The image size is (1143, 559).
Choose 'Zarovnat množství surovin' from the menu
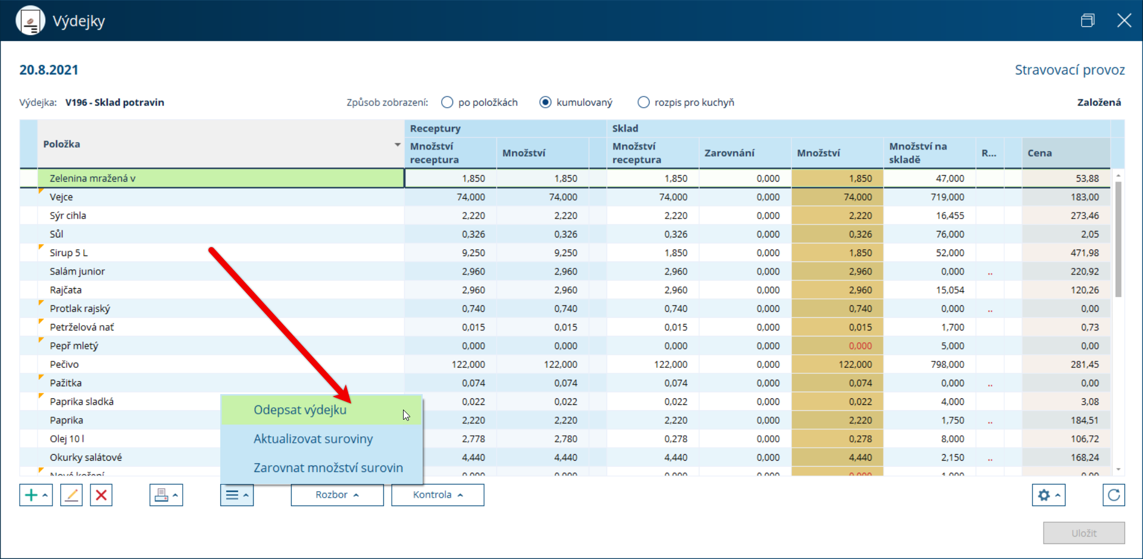[321, 468]
